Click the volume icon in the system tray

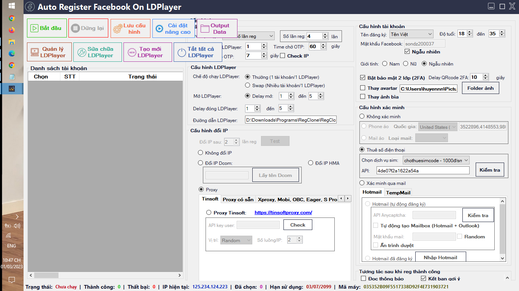pos(17,226)
